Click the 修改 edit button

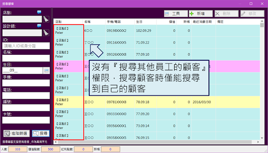coord(252,14)
